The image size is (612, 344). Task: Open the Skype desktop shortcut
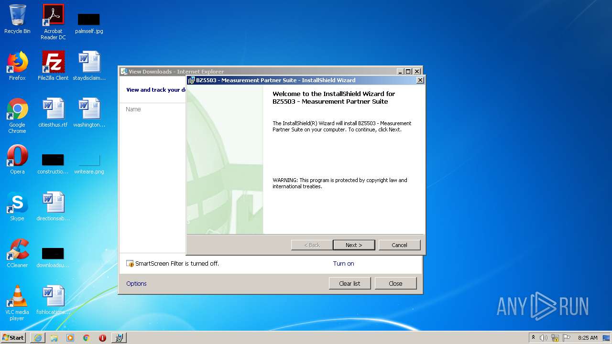pyautogui.click(x=17, y=206)
